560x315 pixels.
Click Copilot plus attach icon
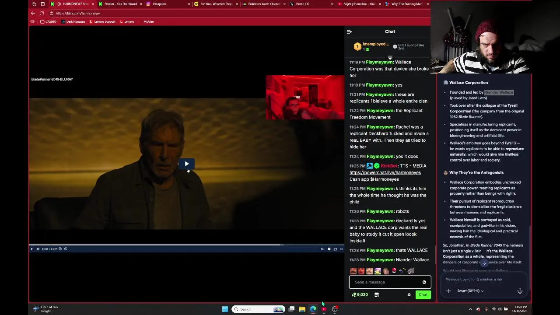(448, 291)
